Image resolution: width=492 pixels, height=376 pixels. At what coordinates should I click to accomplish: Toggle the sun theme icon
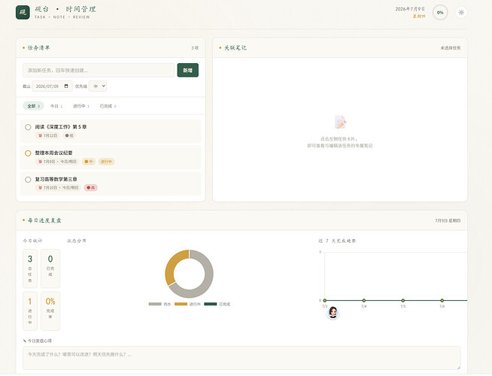[461, 13]
